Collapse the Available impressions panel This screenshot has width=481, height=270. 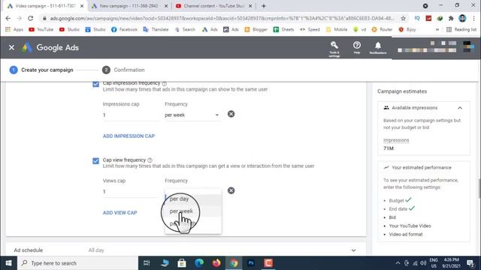click(459, 108)
